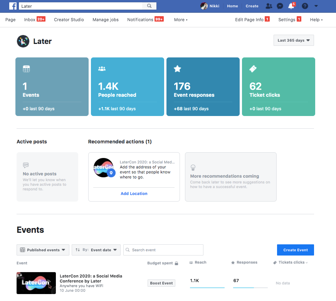This screenshot has height=301, width=336.
Task: Expand the More menu
Action: pyautogui.click(x=181, y=20)
